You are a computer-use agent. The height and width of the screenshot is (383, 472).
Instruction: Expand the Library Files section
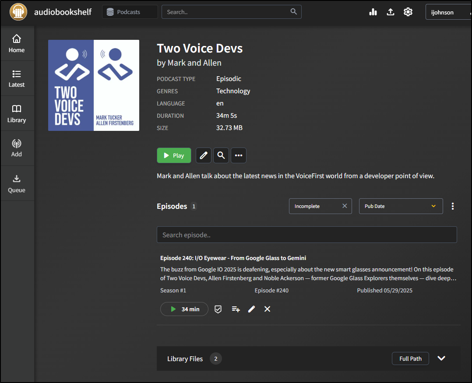441,358
